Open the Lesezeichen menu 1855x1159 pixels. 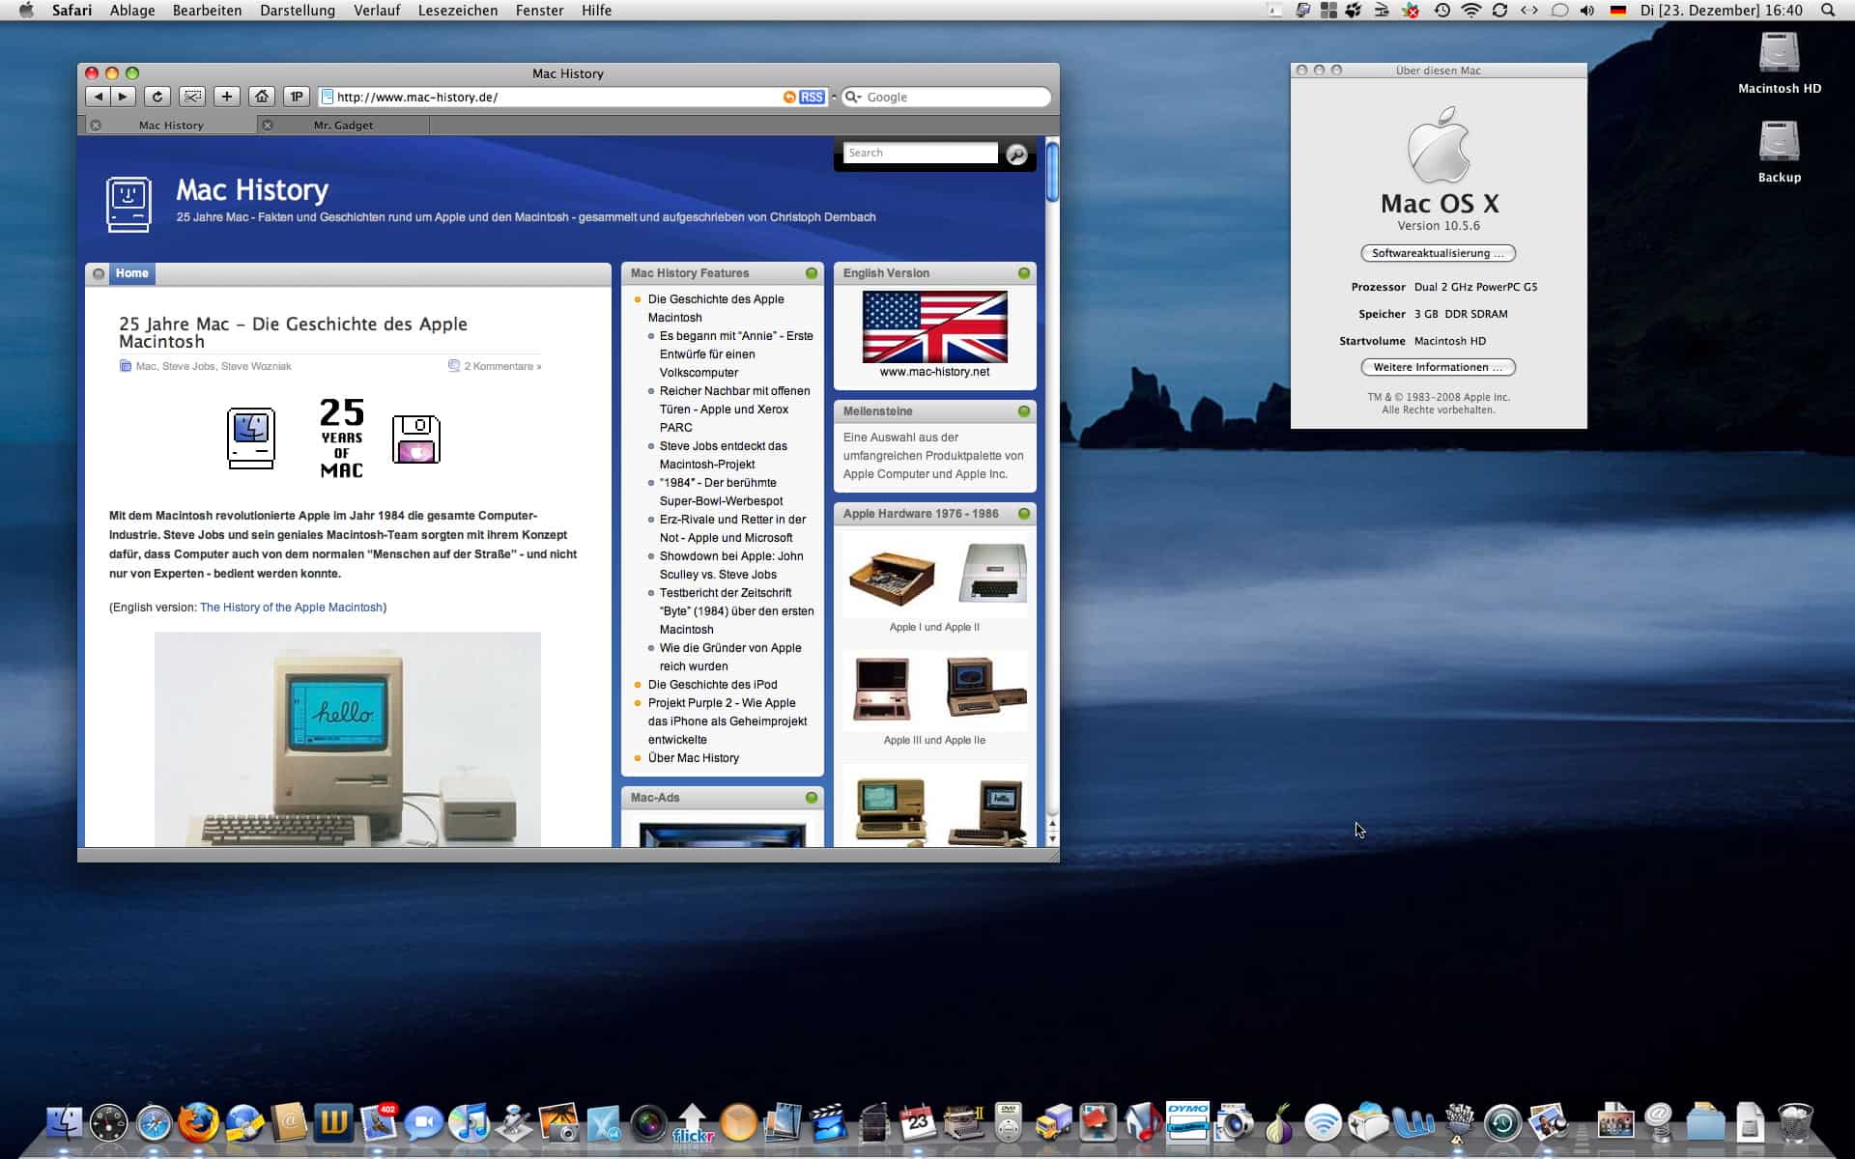[x=457, y=11]
